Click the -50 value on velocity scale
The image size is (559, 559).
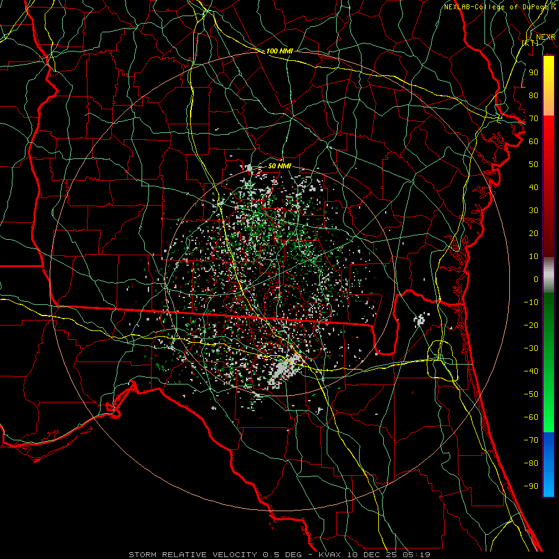531,394
